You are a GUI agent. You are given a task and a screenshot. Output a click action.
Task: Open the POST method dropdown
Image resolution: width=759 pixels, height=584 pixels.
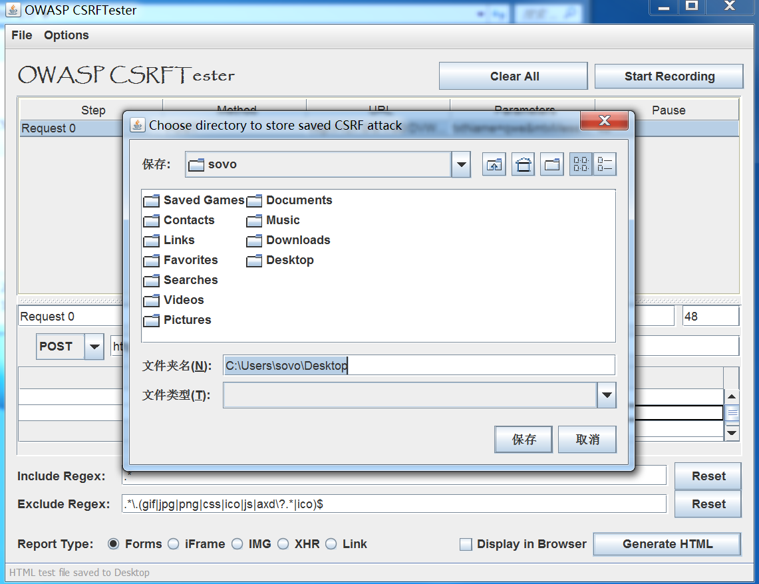94,347
